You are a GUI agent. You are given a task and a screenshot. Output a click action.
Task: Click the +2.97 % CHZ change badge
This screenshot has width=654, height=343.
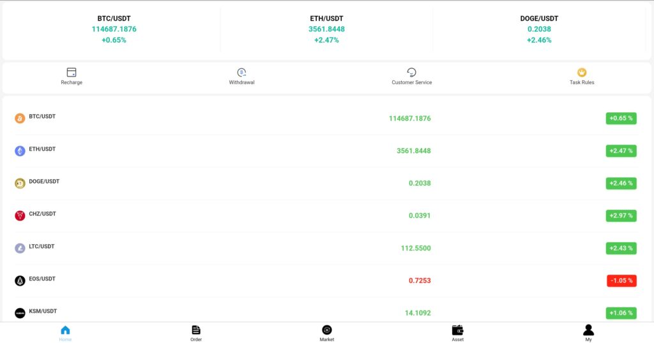tap(621, 215)
